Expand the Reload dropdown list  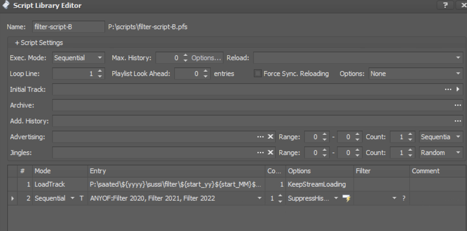point(458,58)
